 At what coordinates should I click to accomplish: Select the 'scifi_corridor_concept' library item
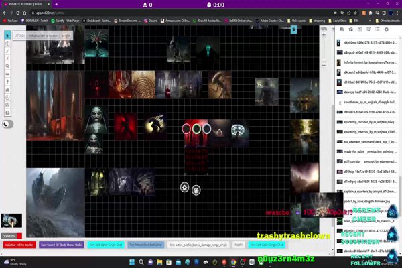click(x=367, y=161)
